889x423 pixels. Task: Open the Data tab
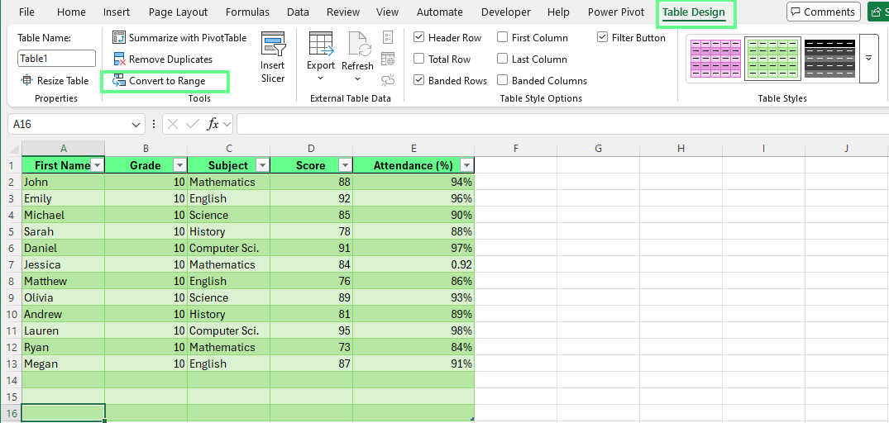point(298,12)
